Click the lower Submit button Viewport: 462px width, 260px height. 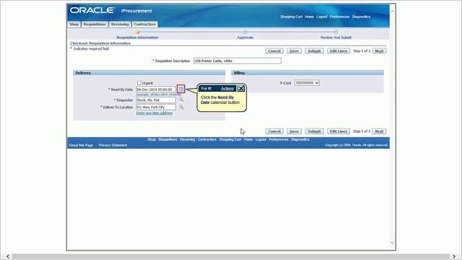tap(314, 131)
